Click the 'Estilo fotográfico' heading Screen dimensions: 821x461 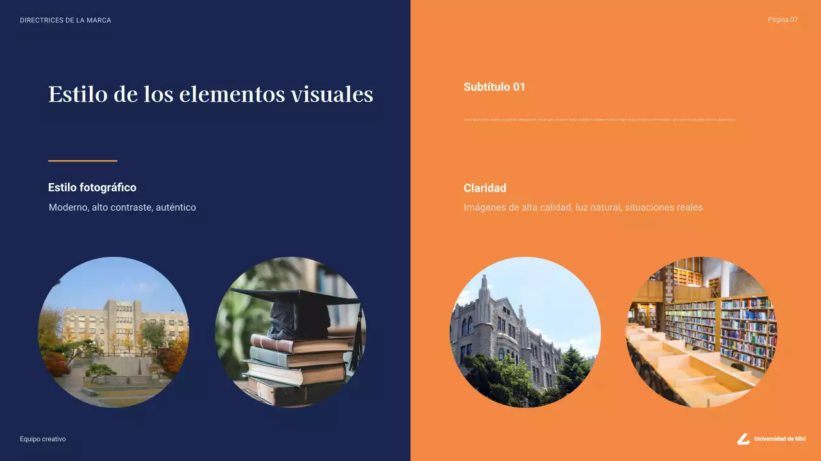(92, 188)
